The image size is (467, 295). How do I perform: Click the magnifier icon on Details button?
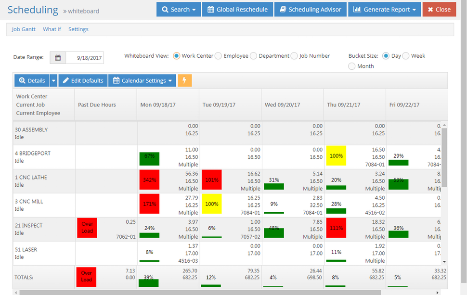[x=23, y=80]
